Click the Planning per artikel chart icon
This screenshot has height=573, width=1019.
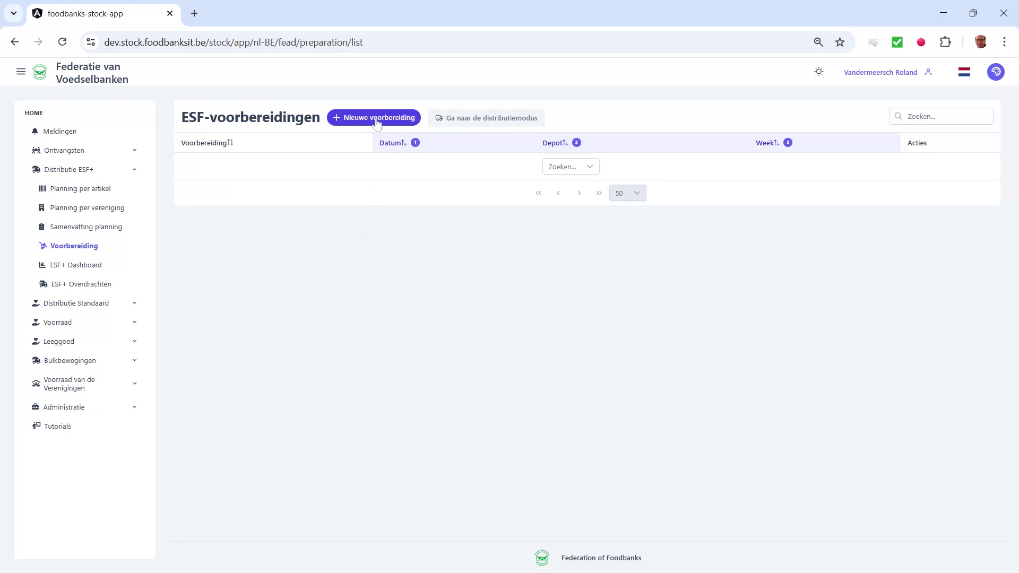tap(41, 188)
